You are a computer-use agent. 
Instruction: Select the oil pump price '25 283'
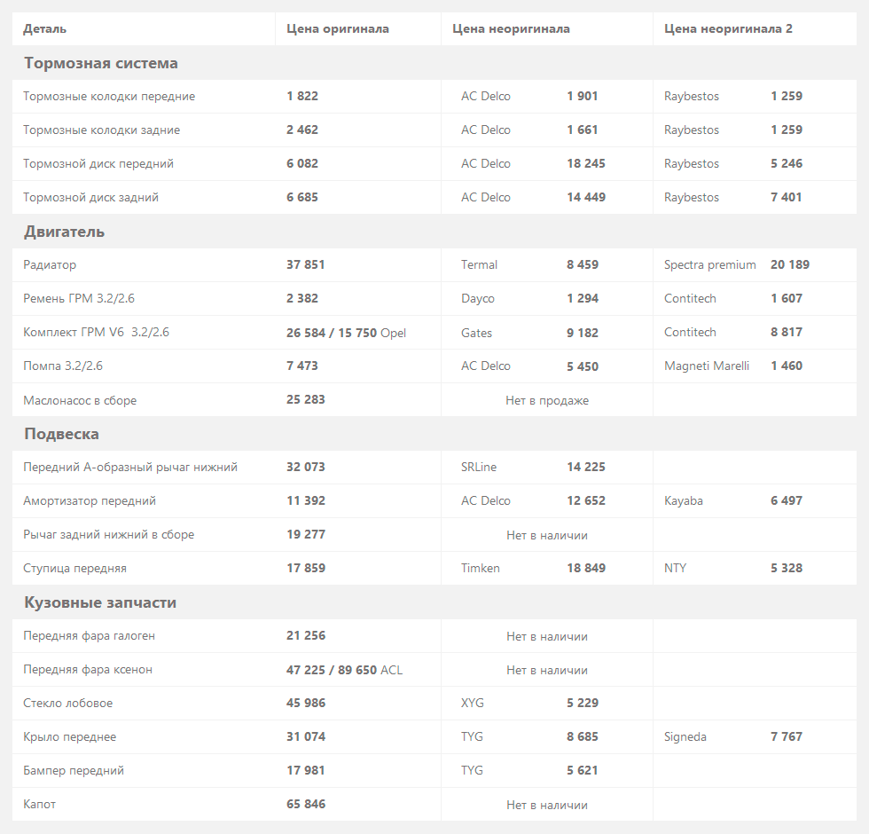[x=305, y=399]
